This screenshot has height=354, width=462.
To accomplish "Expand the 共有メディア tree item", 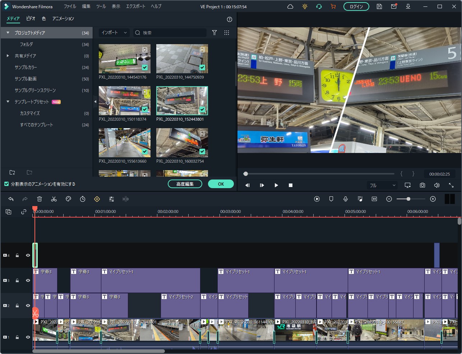I will (x=8, y=56).
